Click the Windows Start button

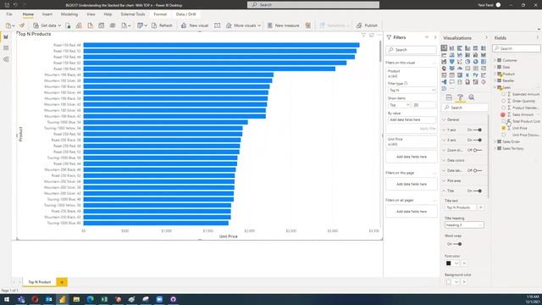(x=7, y=299)
